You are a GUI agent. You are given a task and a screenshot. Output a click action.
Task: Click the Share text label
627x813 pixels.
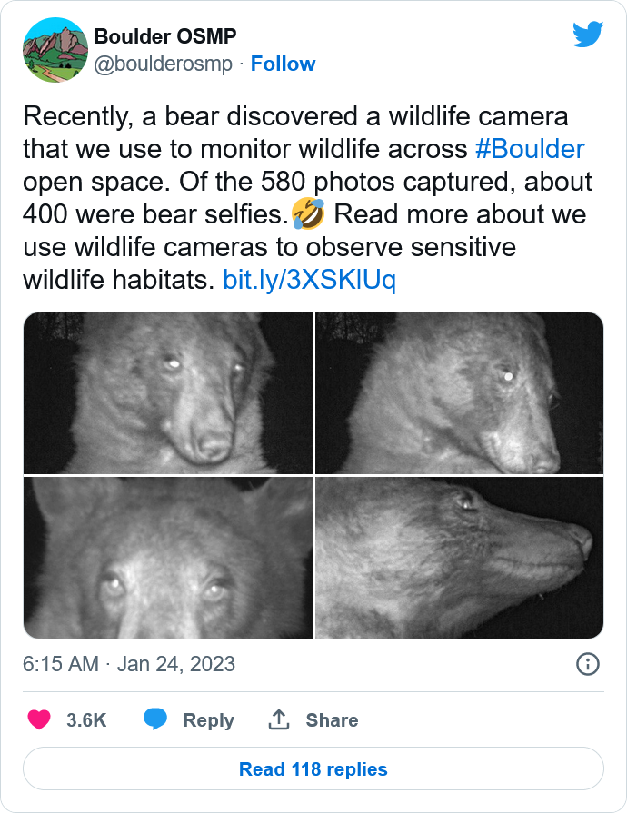[x=332, y=719]
